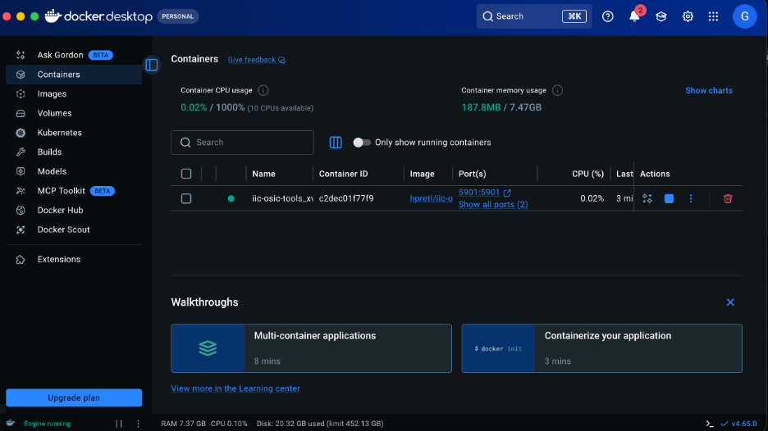
Task: Expand Show all ports (2)
Action: click(x=492, y=204)
